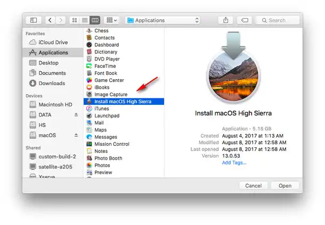Click the FaceTime app icon
Image resolution: width=325 pixels, height=225 pixels.
tap(89, 66)
